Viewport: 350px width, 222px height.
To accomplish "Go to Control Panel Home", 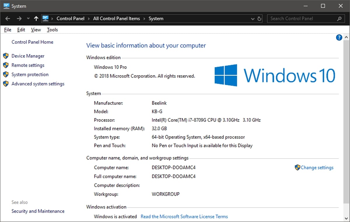I will [x=32, y=42].
